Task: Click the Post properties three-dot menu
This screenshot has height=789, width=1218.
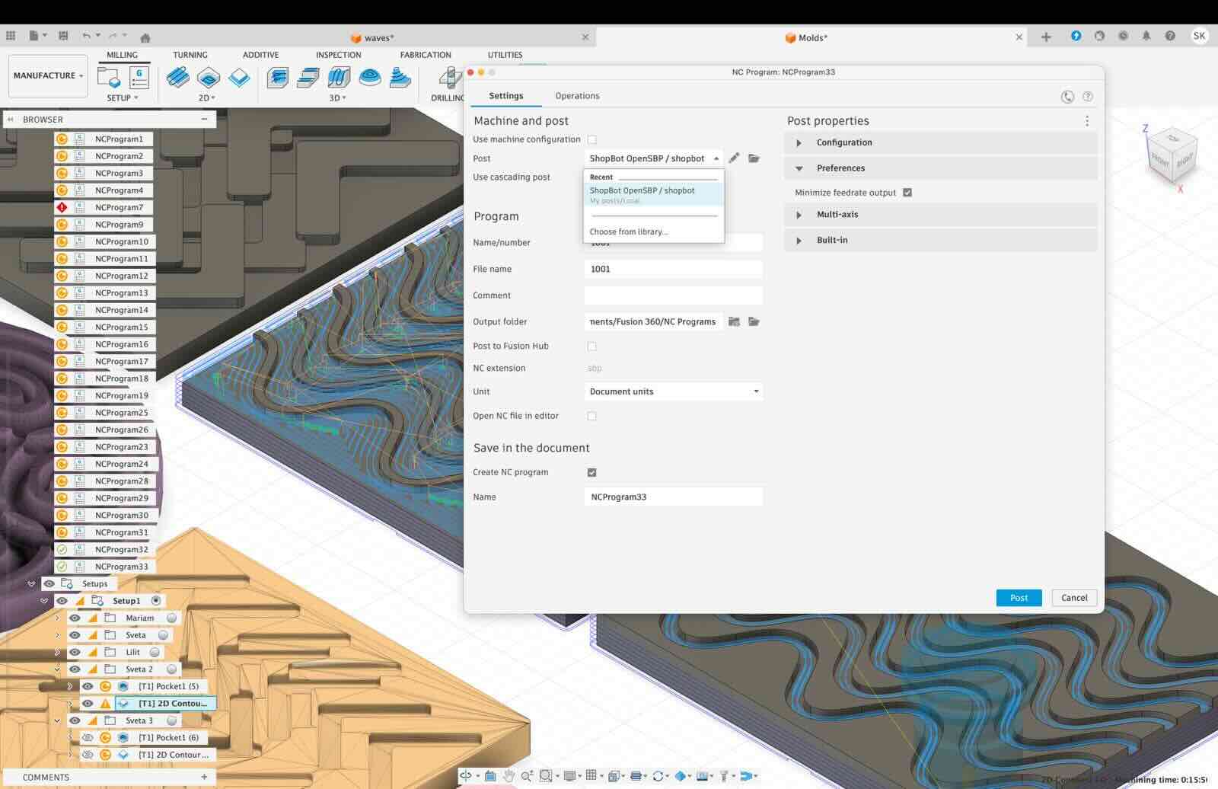Action: tap(1087, 121)
